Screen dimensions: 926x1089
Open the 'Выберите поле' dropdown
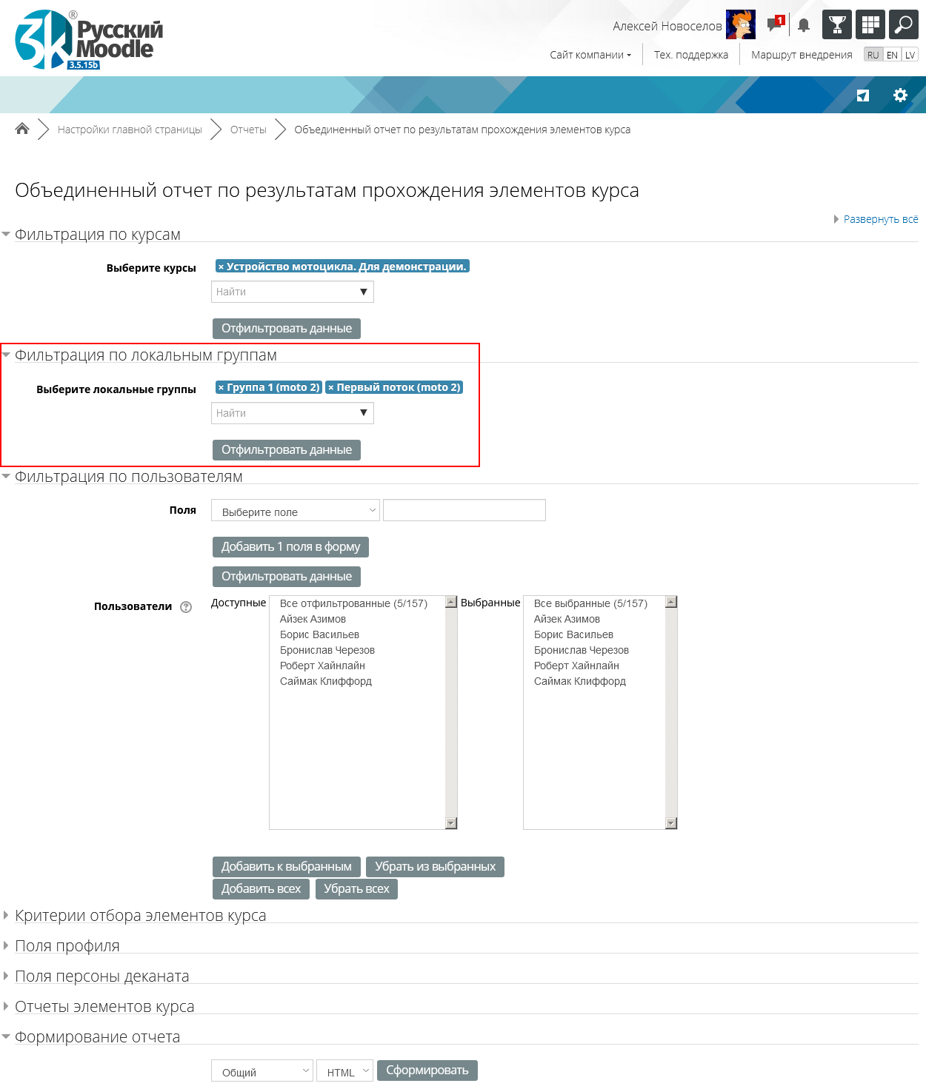point(295,511)
